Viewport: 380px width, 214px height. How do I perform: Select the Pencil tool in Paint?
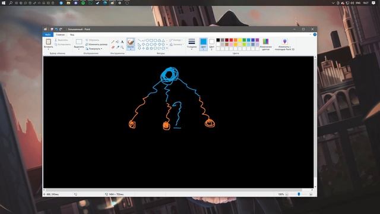tap(113, 42)
